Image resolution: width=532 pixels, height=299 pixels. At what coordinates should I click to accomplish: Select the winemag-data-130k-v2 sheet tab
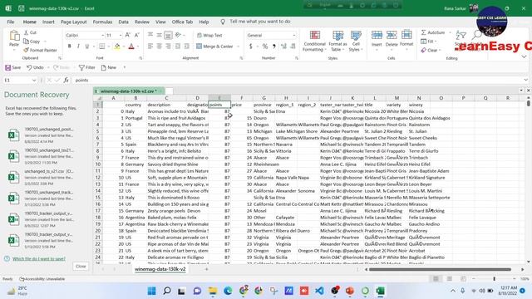[x=160, y=269]
